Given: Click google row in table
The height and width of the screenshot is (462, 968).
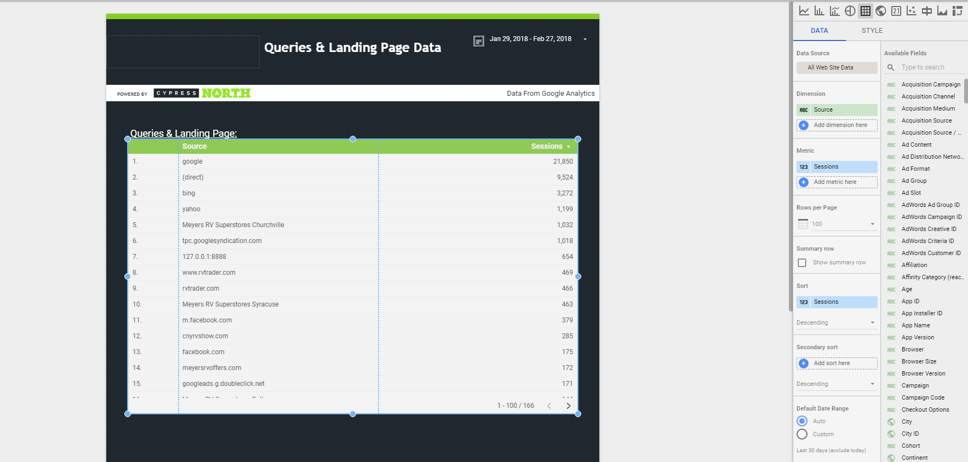Looking at the screenshot, I should tap(353, 161).
